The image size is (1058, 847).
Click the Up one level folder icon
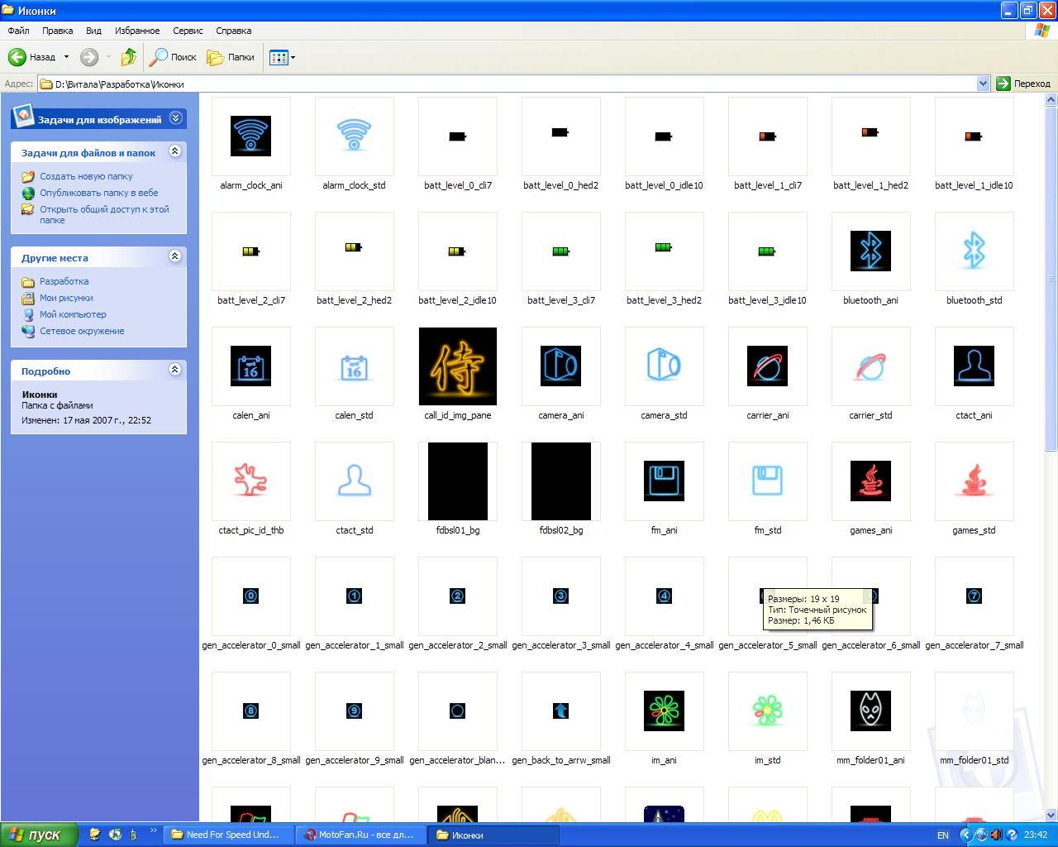(x=128, y=57)
